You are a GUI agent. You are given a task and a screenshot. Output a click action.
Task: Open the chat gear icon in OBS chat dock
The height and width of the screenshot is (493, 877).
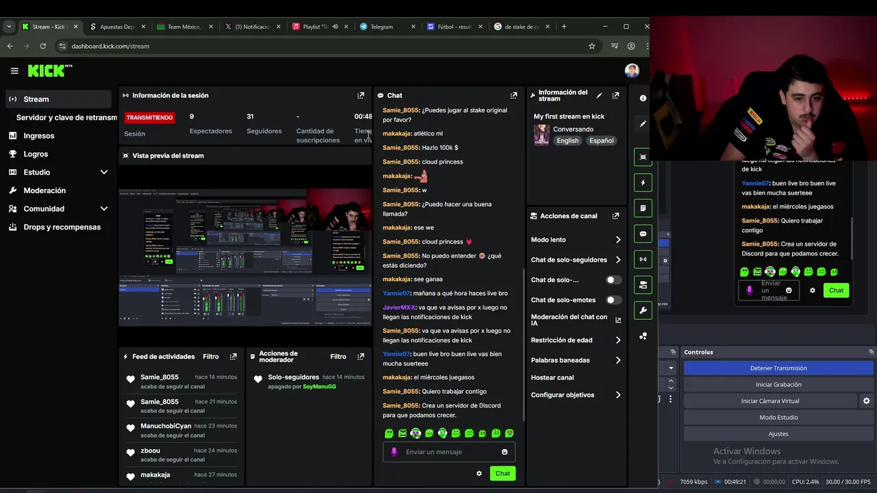pos(813,290)
